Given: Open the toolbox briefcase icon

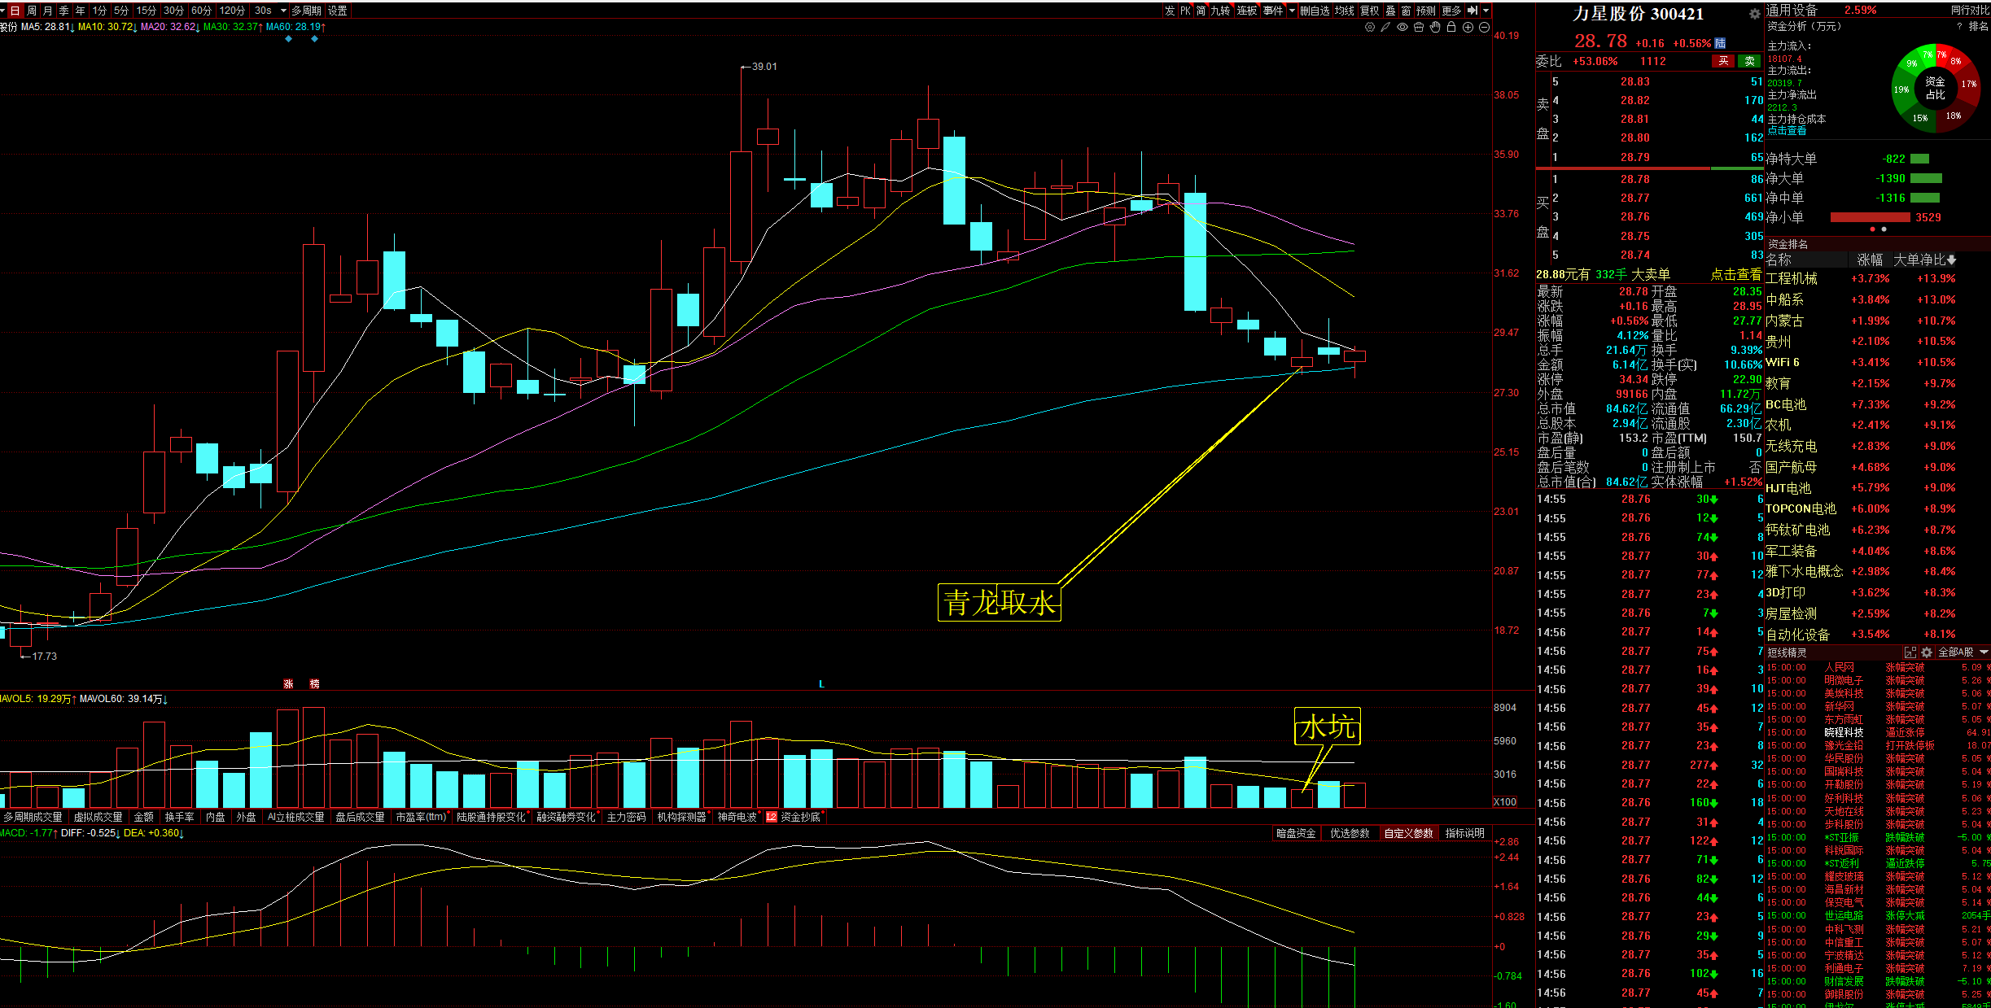Looking at the screenshot, I should [1419, 27].
